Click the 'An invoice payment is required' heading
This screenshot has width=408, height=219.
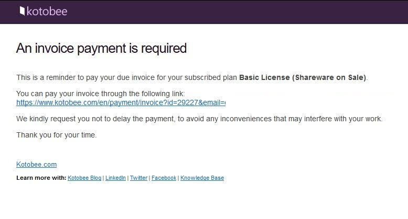[101, 48]
